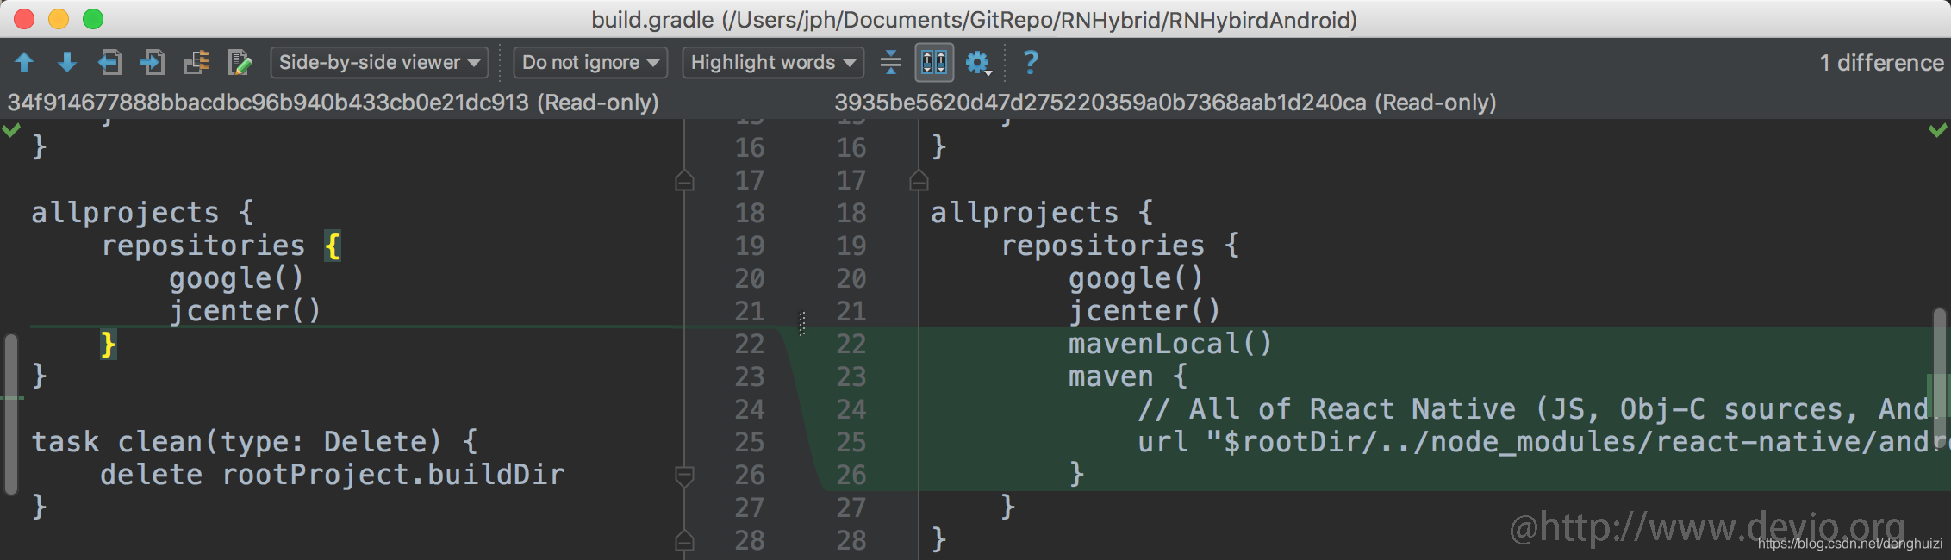This screenshot has height=560, width=1951.
Task: Click left line number 22
Action: tap(749, 344)
